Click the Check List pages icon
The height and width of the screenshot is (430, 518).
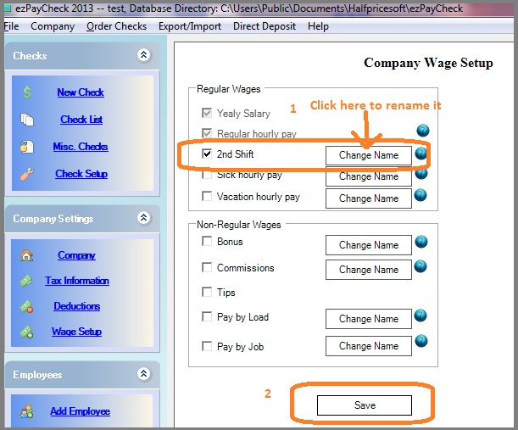[27, 120]
